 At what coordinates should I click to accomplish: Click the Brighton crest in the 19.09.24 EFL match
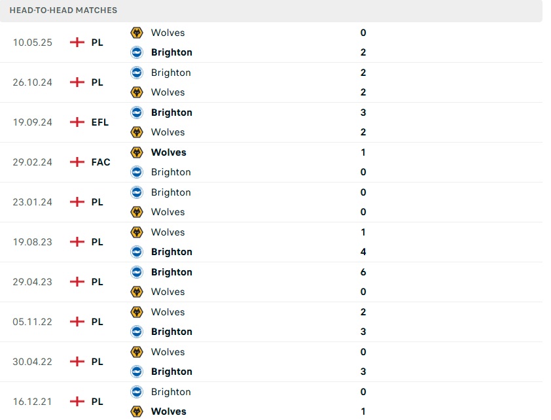tap(137, 113)
